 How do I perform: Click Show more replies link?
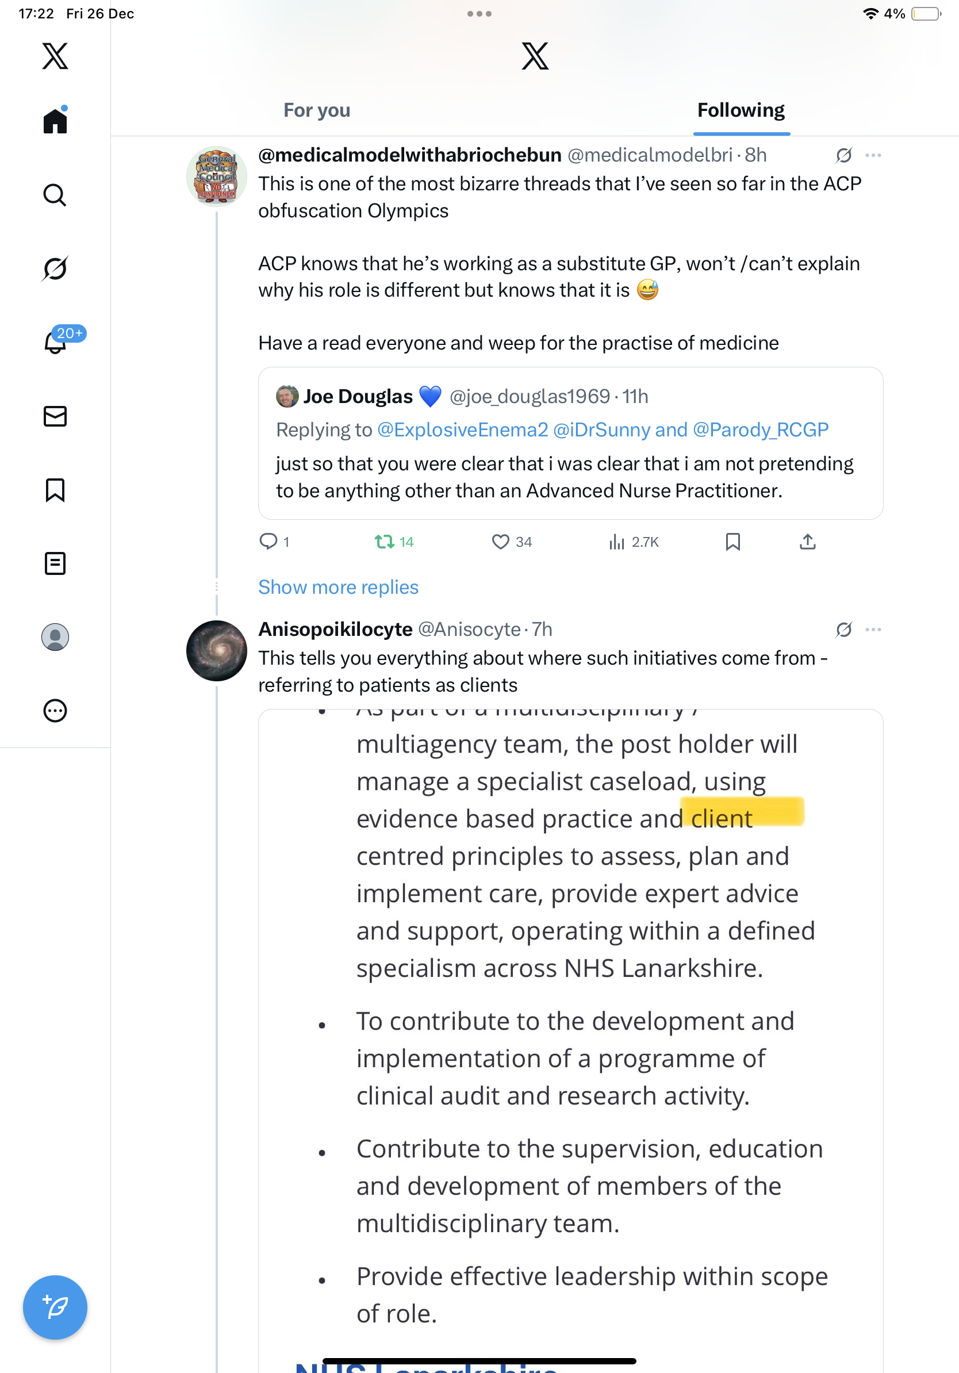tap(339, 587)
